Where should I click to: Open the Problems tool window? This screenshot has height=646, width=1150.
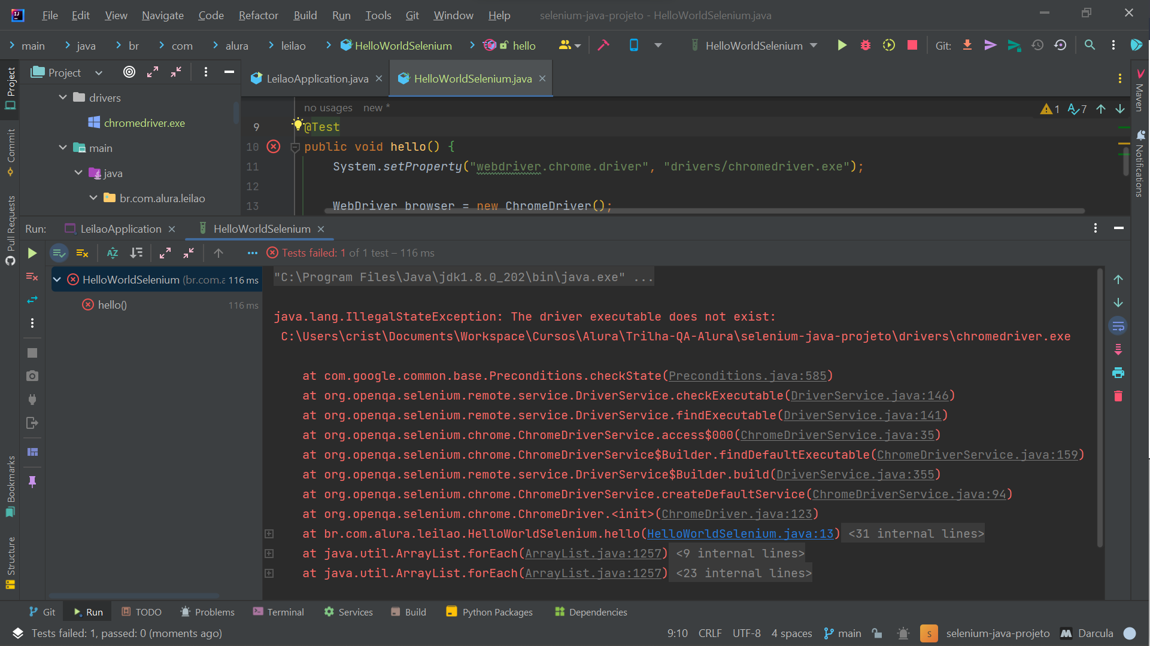(207, 612)
